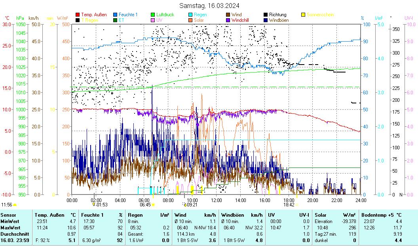Image resolution: width=418 pixels, height=246 pixels.
Task: Click the sun marker next to 18:42
Action: click(x=297, y=205)
